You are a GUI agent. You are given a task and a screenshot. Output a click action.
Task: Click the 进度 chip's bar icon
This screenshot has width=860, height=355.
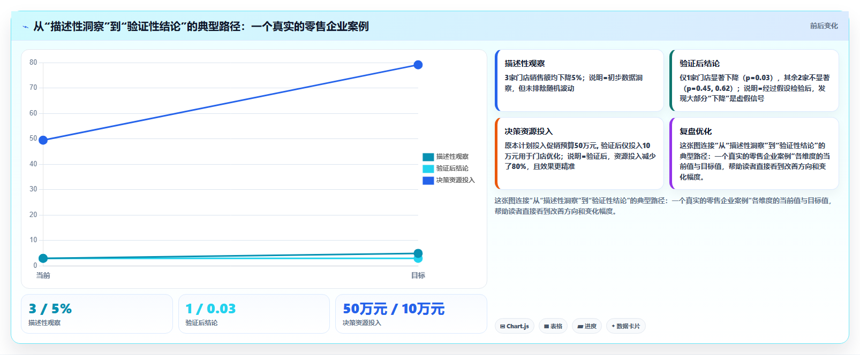point(580,326)
